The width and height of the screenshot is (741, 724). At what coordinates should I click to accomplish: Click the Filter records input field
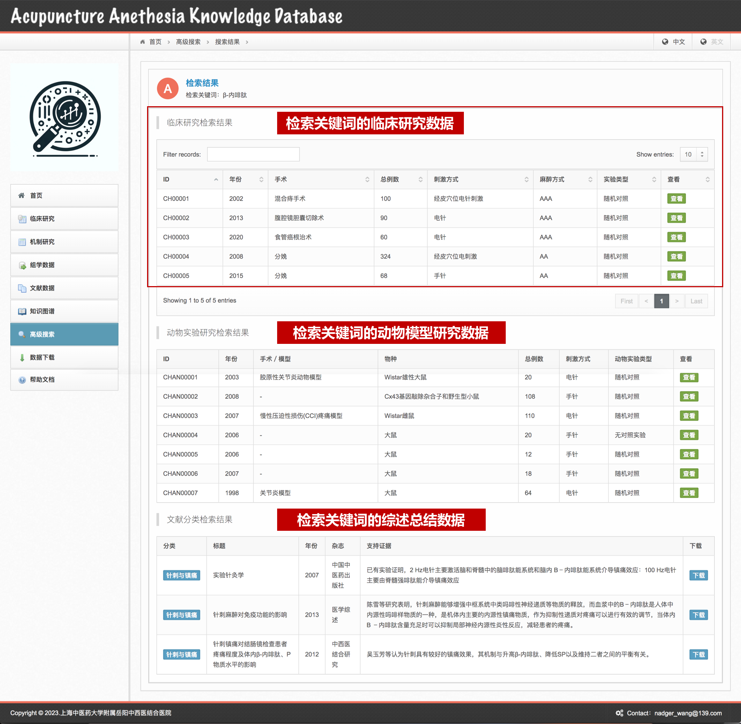point(253,154)
